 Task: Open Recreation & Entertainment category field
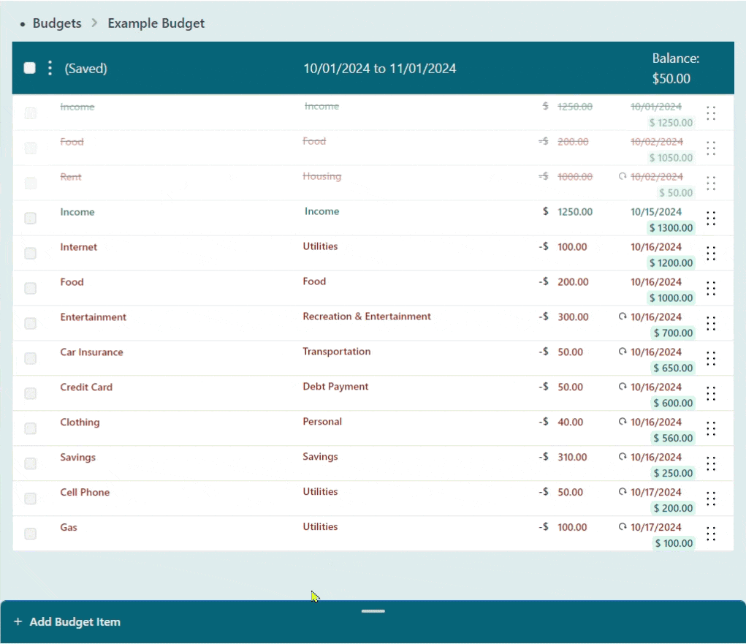tap(367, 317)
